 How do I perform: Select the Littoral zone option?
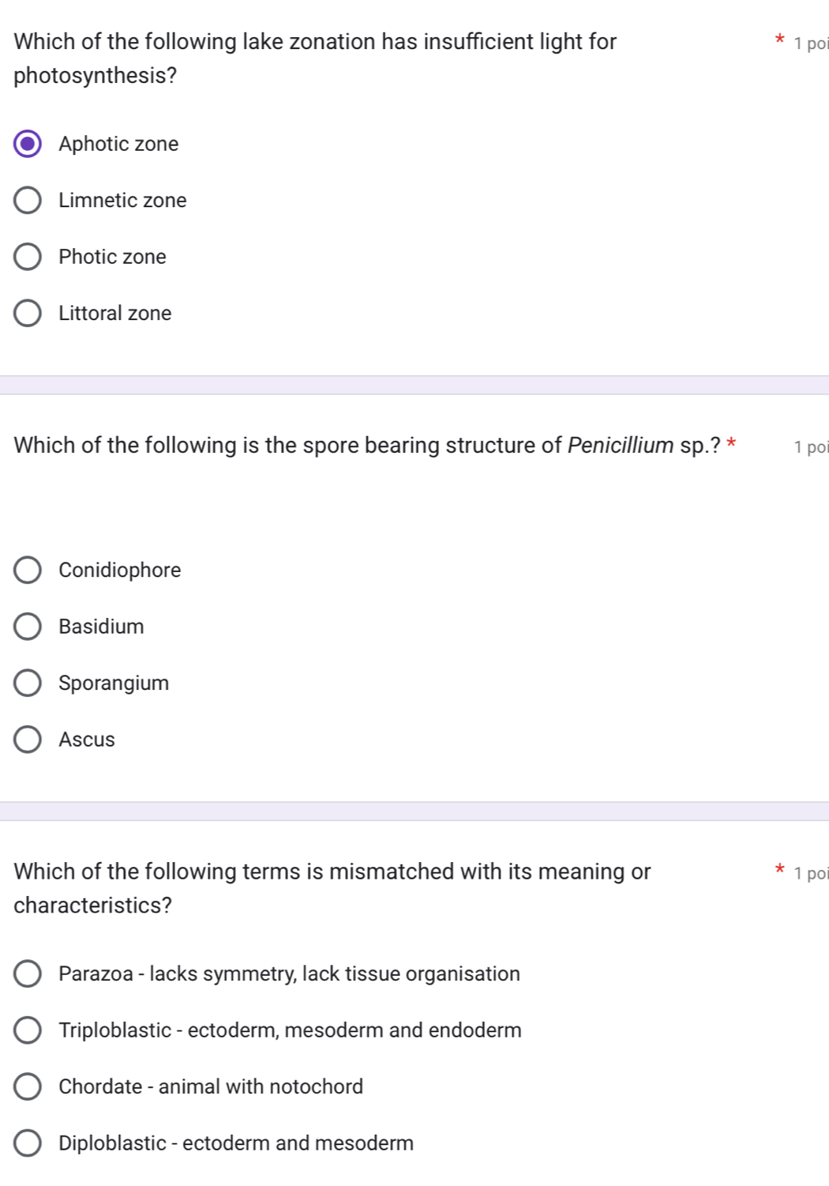[x=28, y=313]
